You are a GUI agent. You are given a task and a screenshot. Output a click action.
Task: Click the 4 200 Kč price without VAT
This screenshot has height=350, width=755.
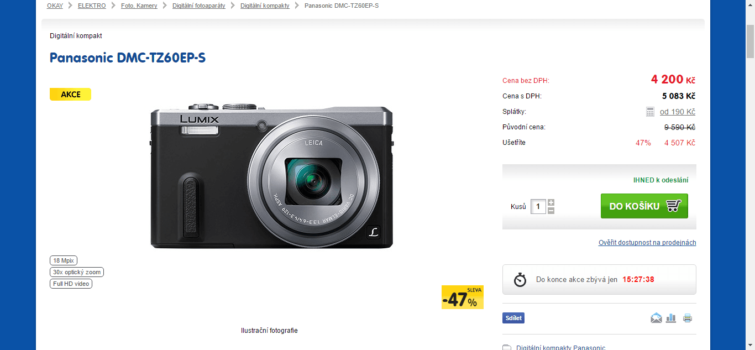(673, 80)
